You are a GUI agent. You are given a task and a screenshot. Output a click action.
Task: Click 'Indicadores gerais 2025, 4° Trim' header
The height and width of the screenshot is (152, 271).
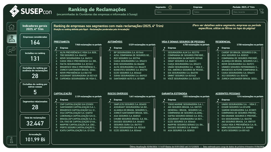pyautogui.click(x=35, y=27)
